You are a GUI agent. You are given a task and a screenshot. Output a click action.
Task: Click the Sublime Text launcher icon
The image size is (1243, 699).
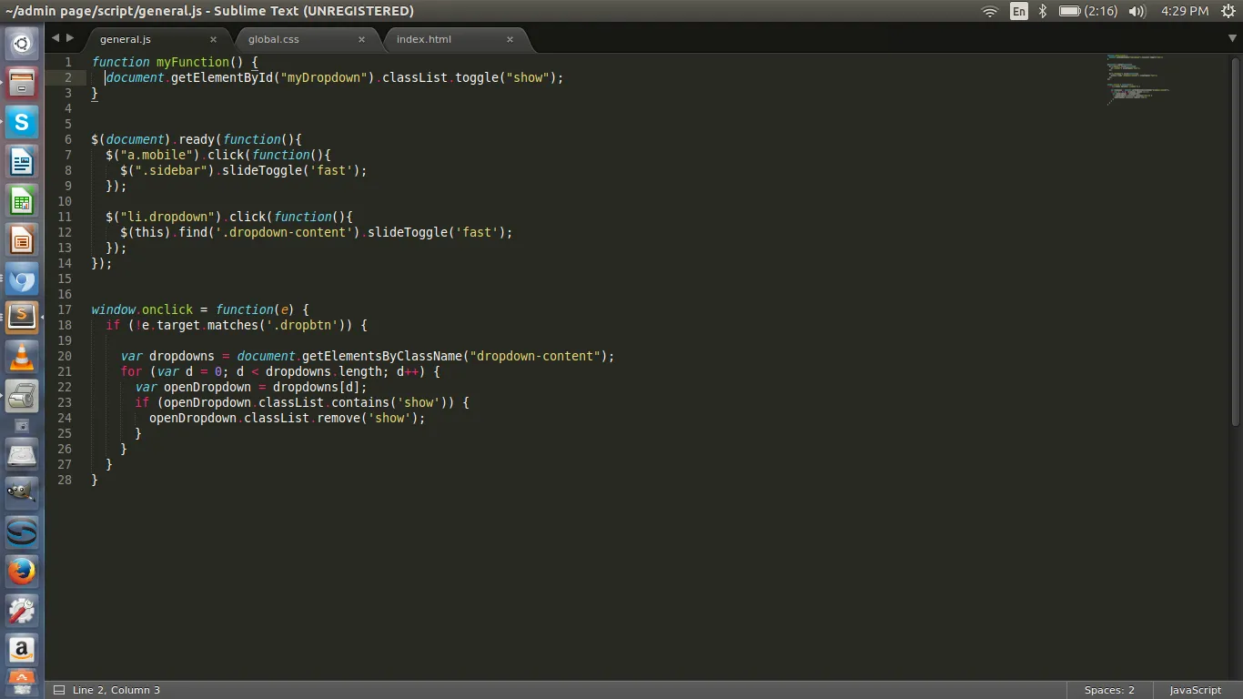[22, 318]
